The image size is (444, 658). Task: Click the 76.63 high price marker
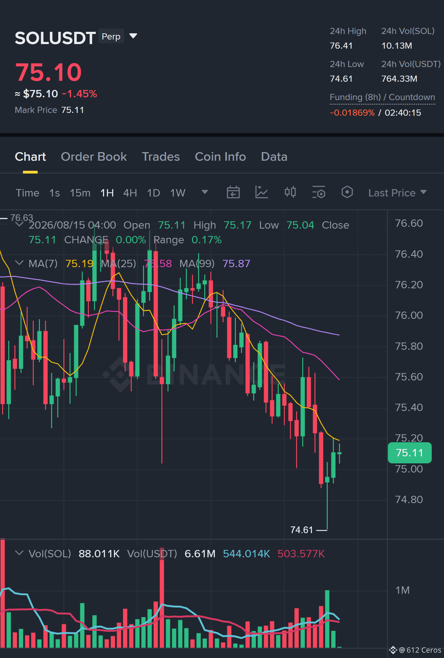click(22, 218)
